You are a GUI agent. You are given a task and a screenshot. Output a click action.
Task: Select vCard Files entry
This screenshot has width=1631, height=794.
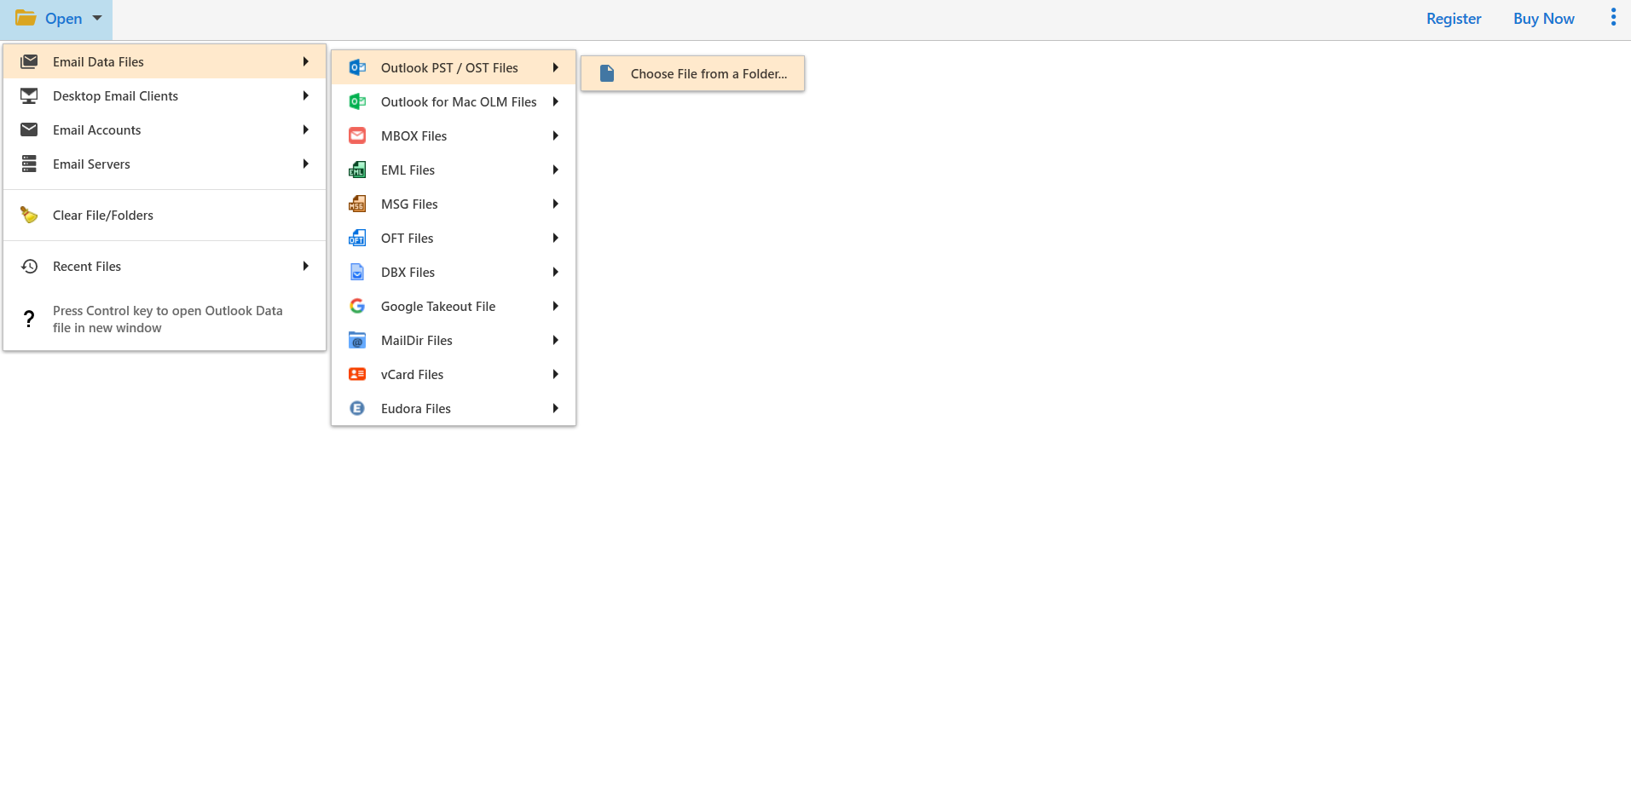click(454, 374)
